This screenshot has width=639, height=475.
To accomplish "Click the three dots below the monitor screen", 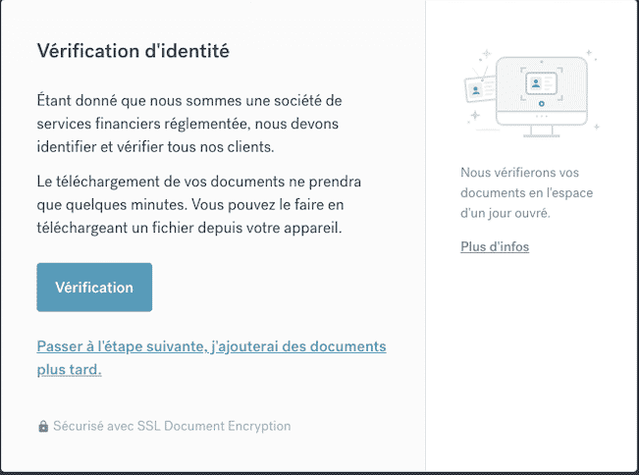I will [542, 117].
